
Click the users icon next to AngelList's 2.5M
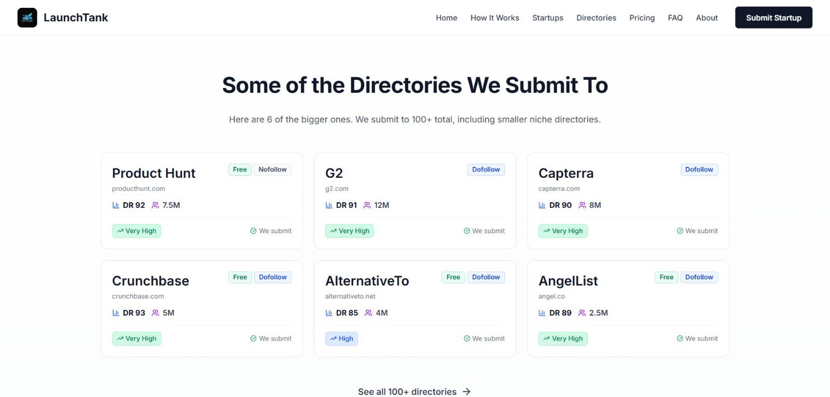pos(581,313)
